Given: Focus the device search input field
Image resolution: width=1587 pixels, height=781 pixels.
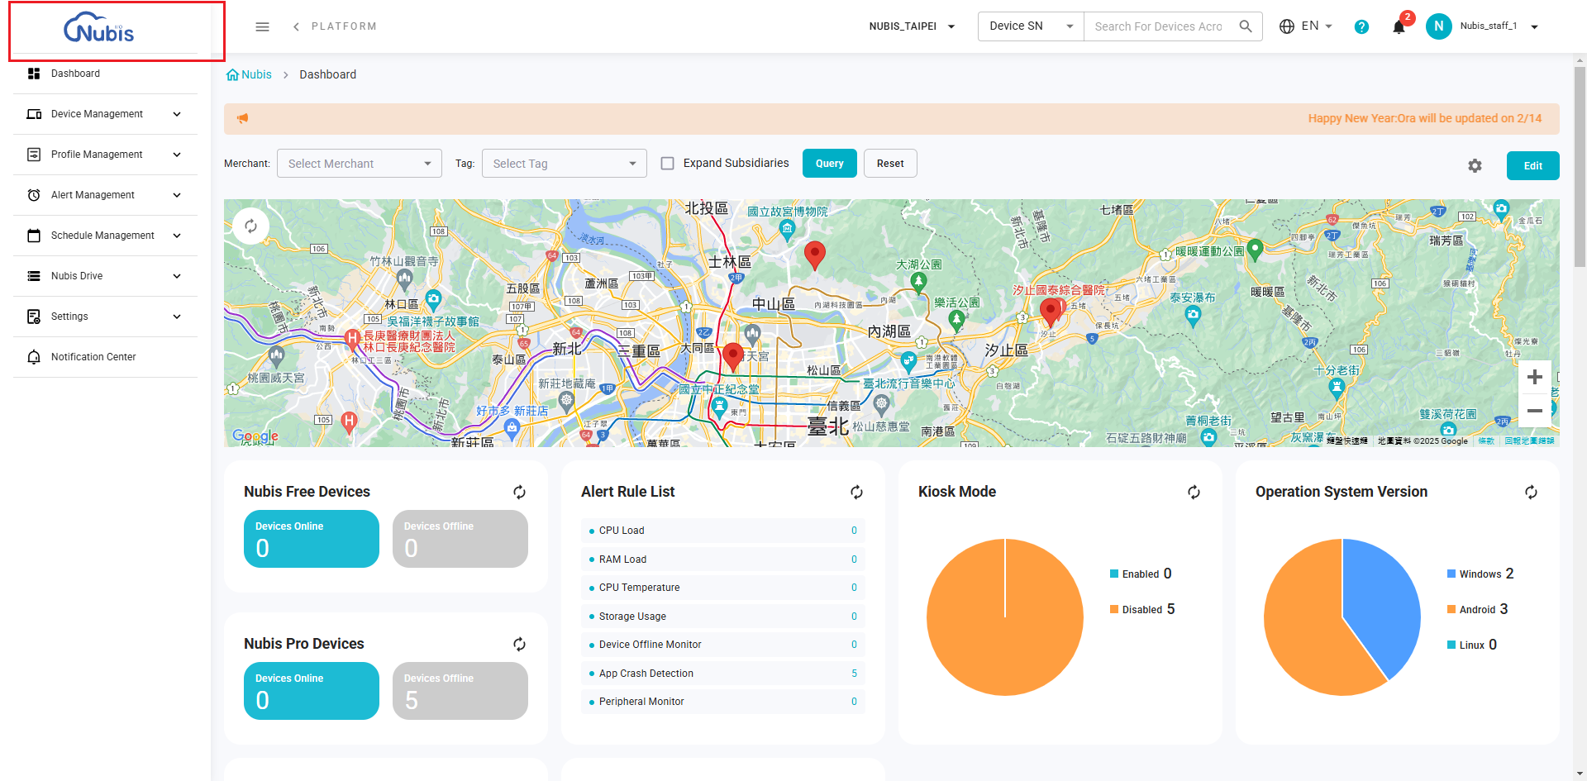Looking at the screenshot, I should click(x=1158, y=26).
